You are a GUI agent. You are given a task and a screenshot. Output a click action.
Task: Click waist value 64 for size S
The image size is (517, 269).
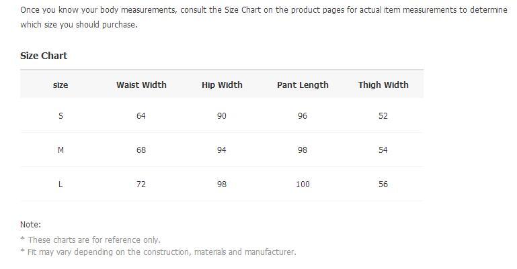[141, 116]
